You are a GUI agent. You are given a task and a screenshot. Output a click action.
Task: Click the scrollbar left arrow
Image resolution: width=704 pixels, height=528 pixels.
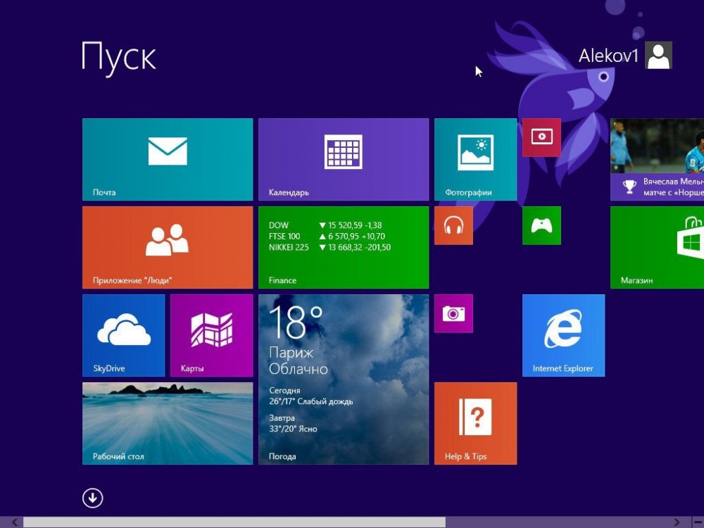point(15,522)
